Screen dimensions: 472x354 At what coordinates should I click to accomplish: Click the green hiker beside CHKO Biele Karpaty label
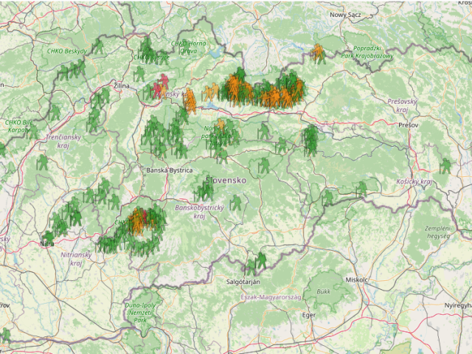32,132
